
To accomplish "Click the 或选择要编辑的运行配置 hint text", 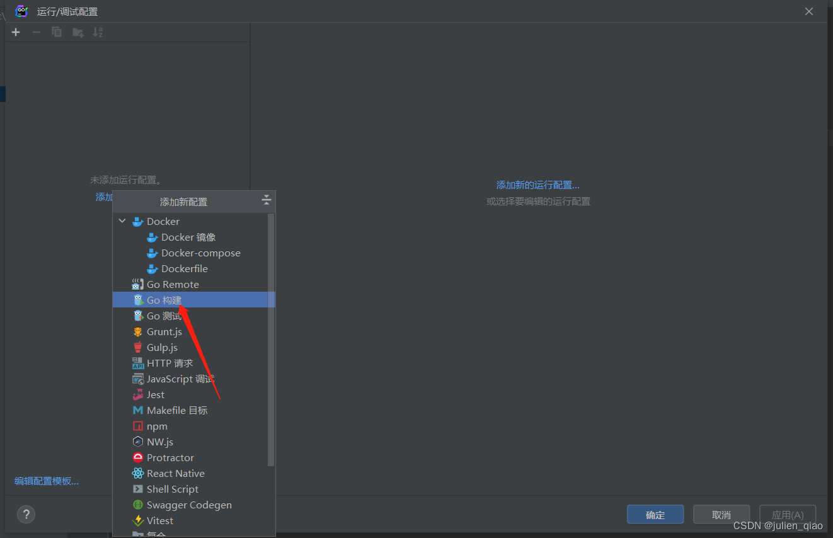I will tap(538, 202).
